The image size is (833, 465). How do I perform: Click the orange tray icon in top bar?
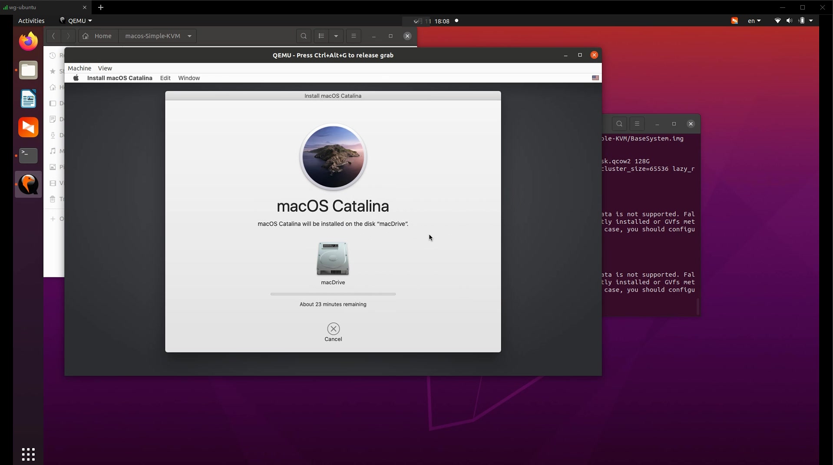[734, 21]
